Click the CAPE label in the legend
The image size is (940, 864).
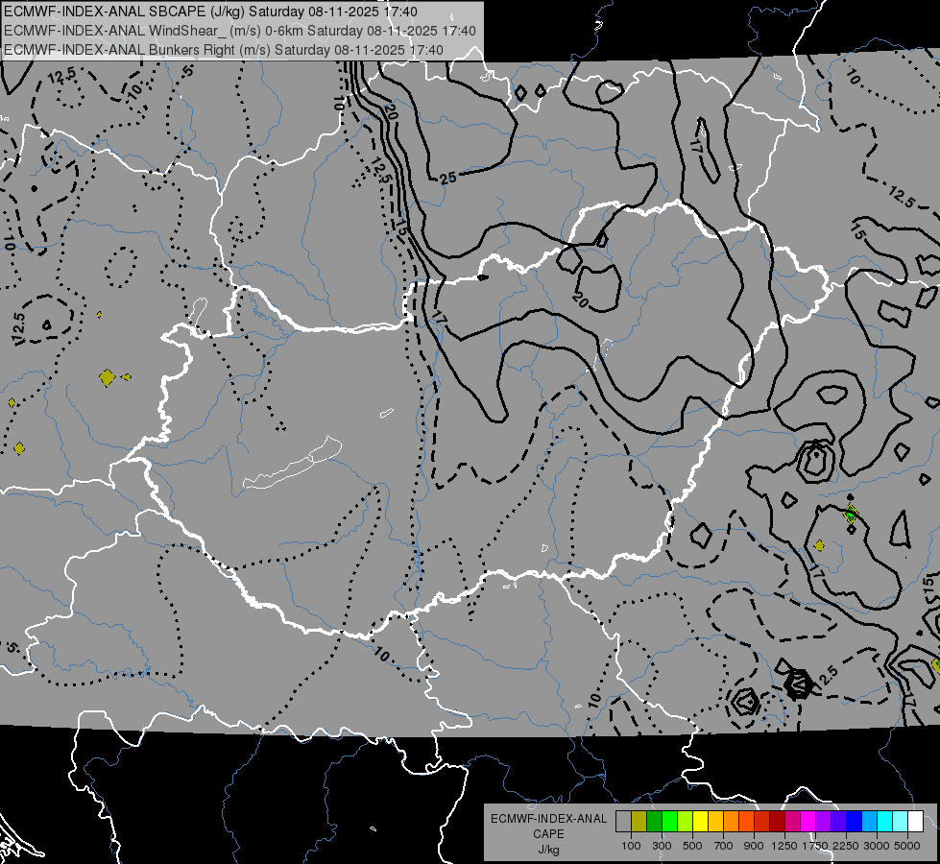(548, 833)
